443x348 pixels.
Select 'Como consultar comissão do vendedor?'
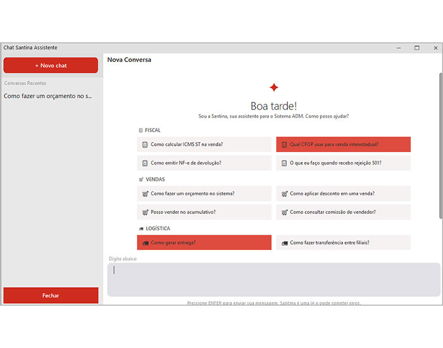(343, 212)
